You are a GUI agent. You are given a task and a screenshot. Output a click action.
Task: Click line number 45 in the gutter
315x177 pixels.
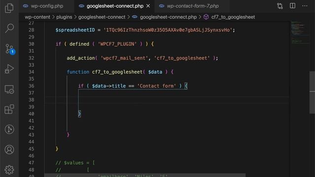pyautogui.click(x=31, y=148)
